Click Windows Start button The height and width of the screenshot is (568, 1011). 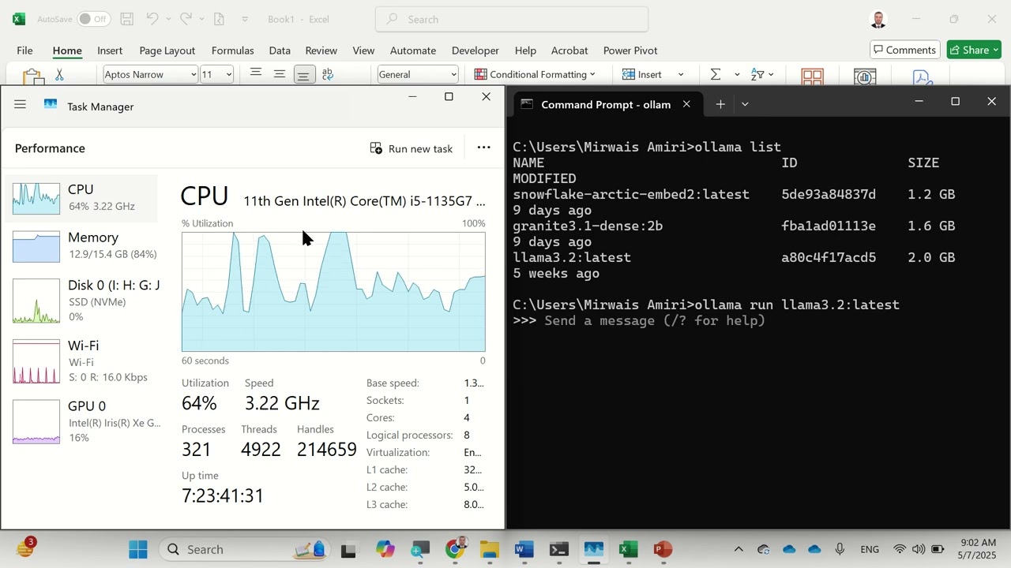point(138,549)
